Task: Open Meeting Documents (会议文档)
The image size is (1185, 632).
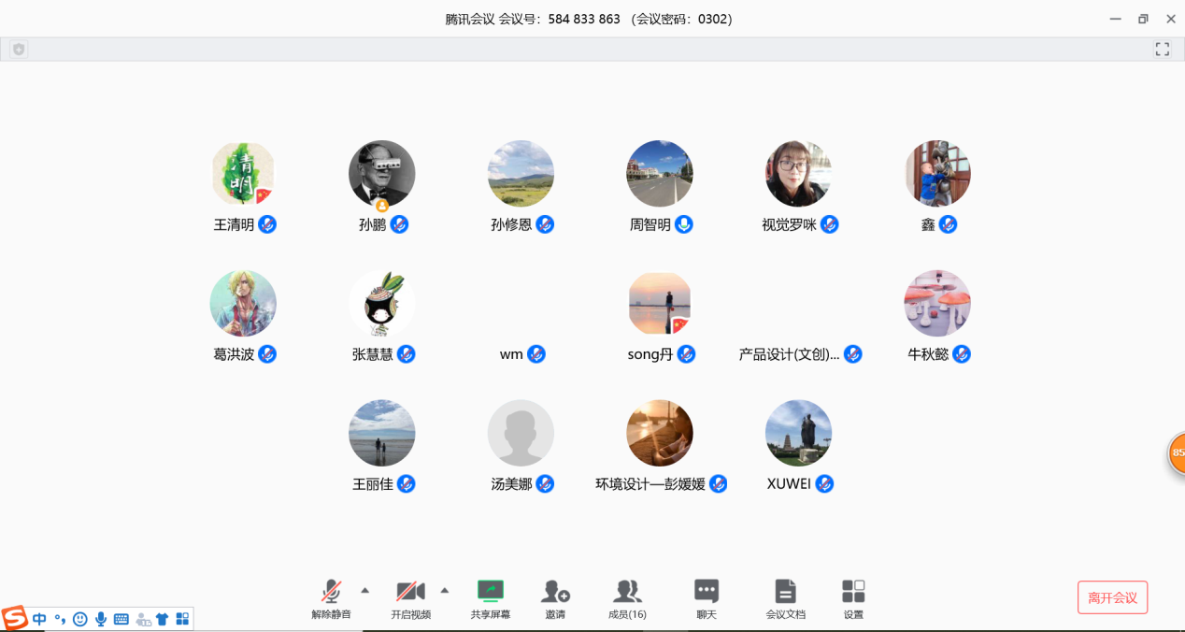Action: click(x=785, y=592)
